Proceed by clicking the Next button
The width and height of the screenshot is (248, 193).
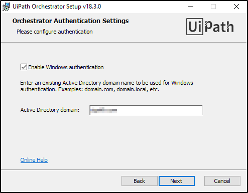(x=176, y=181)
